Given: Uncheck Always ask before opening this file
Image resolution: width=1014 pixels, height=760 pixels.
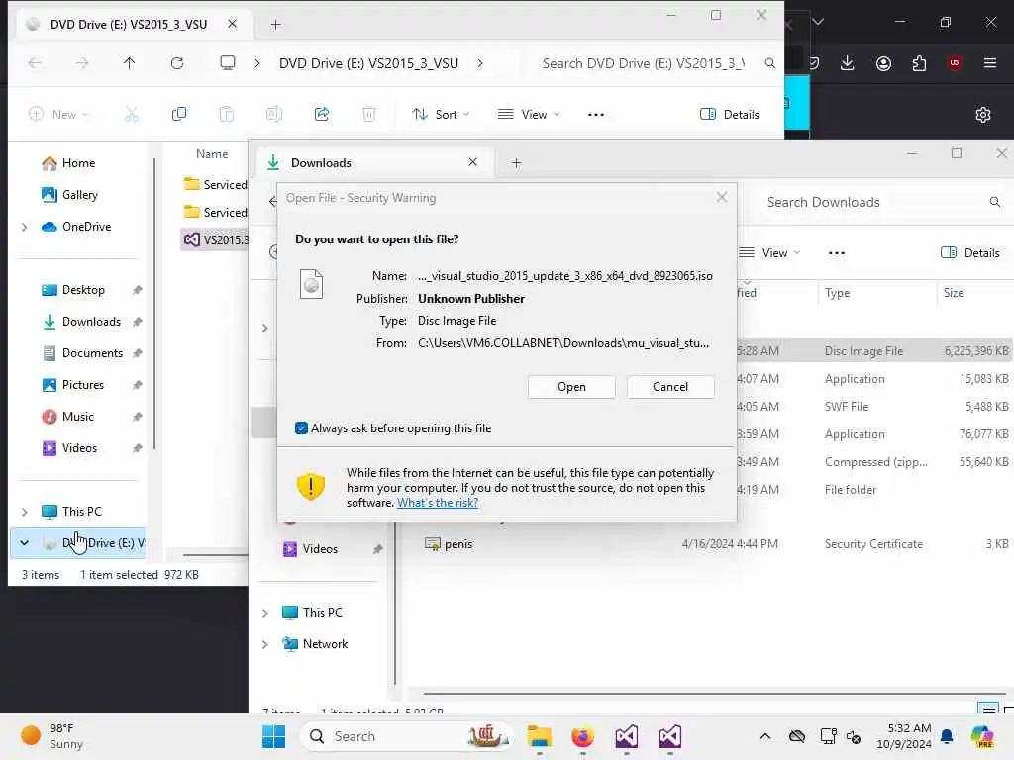Looking at the screenshot, I should (x=301, y=427).
